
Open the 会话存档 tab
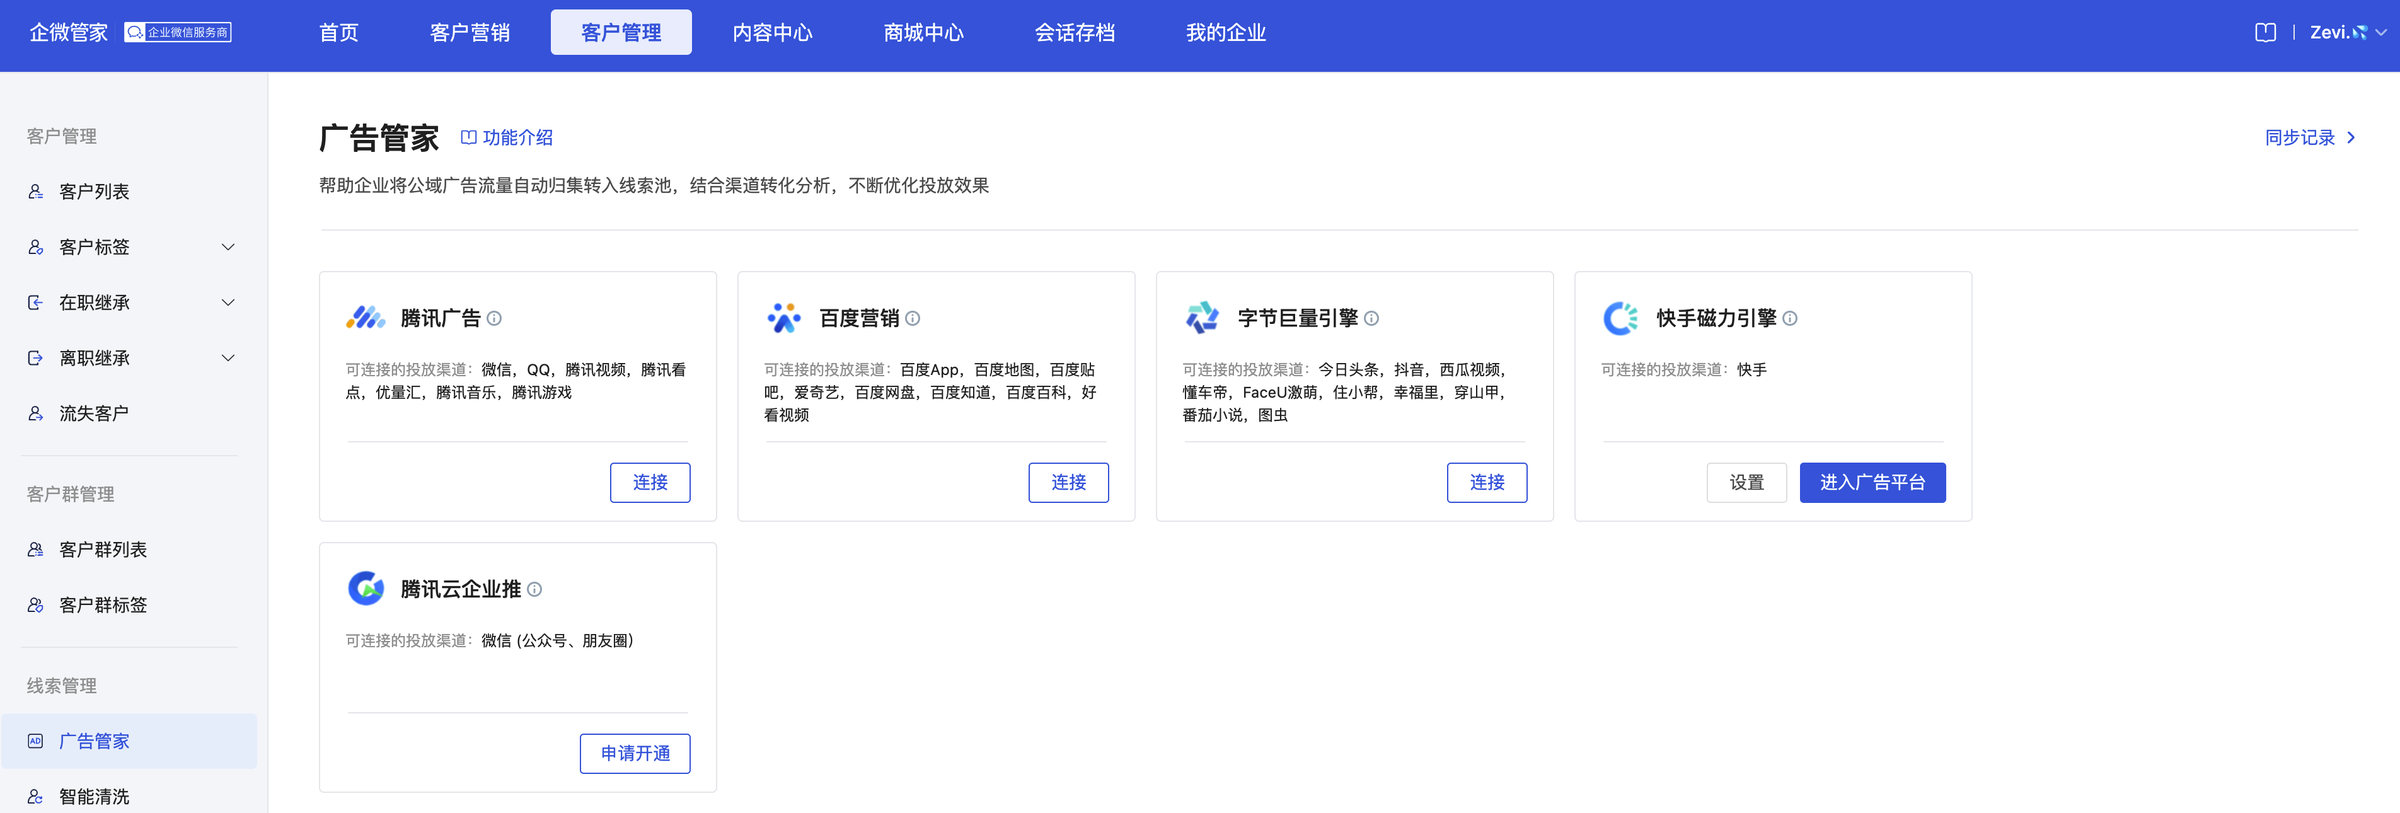tap(1074, 33)
